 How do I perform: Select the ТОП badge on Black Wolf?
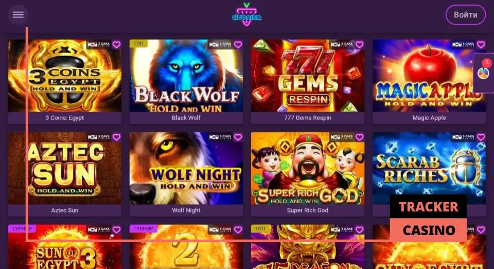point(138,44)
